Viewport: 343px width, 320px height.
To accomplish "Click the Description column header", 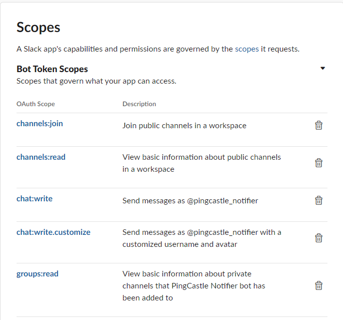I will point(139,104).
